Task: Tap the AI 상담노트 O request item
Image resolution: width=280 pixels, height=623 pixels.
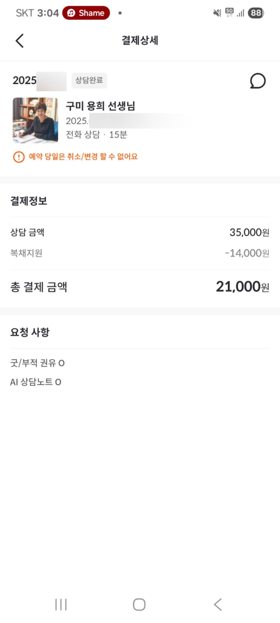Action: tap(36, 382)
